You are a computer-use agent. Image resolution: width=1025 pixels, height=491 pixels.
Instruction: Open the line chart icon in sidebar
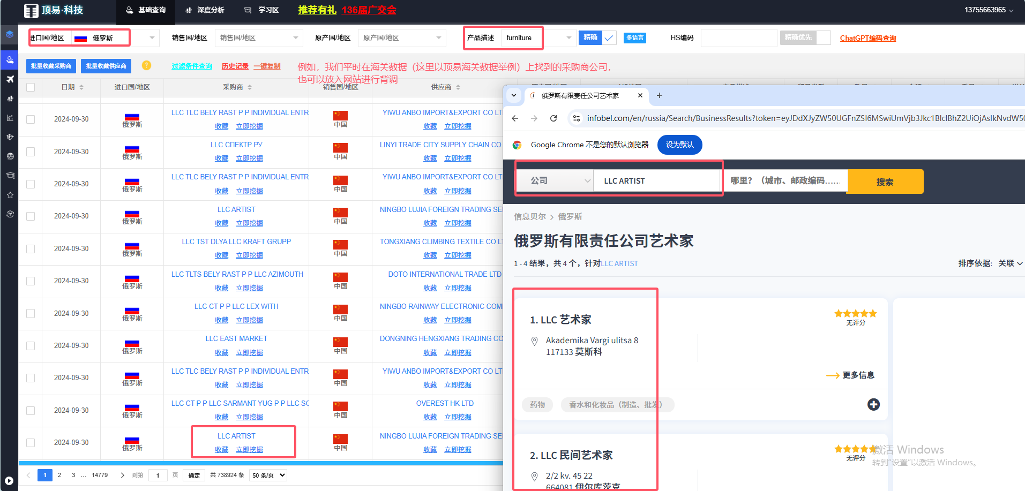[10, 118]
